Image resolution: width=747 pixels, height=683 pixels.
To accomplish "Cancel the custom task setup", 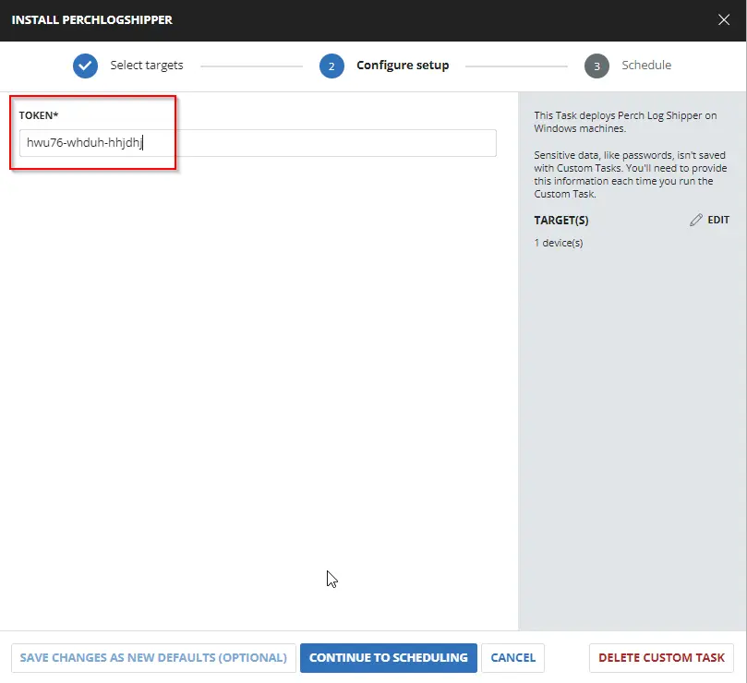I will 512,658.
